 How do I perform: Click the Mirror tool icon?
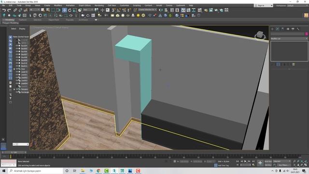161,10
